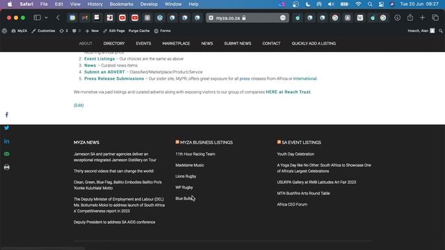Open macOS Control Centre icon
This screenshot has width=445, height=250.
tap(381, 4)
